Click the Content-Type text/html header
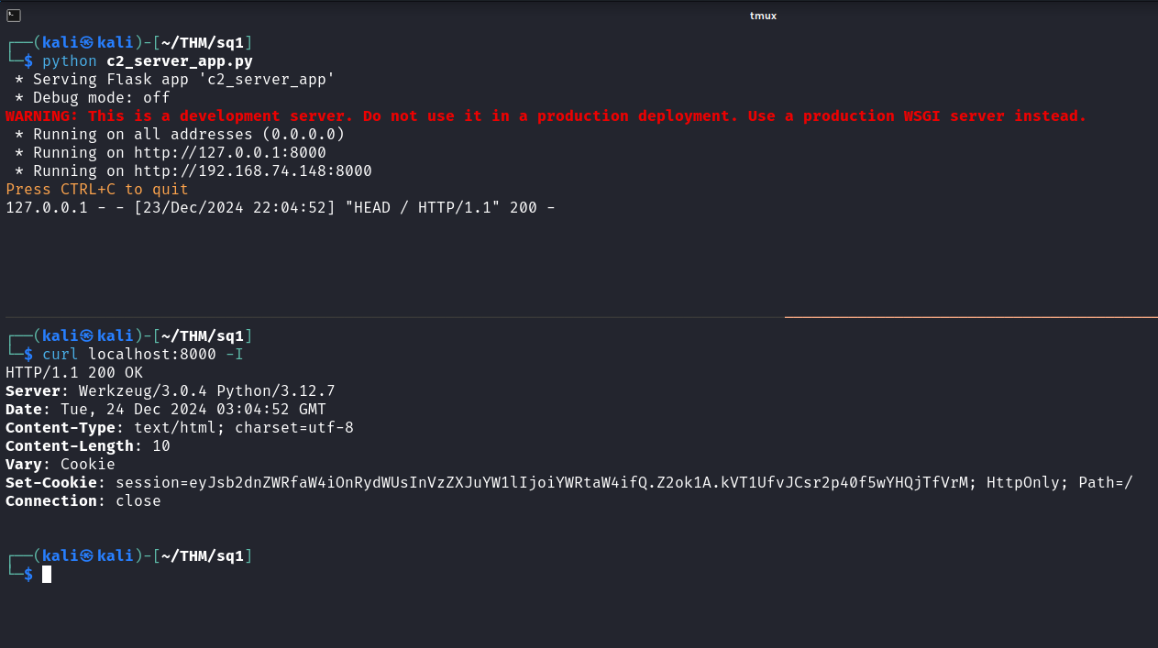The height and width of the screenshot is (648, 1158). [179, 428]
